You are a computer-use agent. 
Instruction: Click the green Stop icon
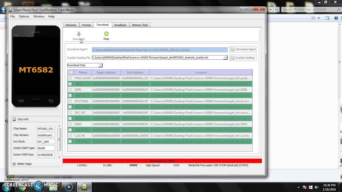pos(106,34)
